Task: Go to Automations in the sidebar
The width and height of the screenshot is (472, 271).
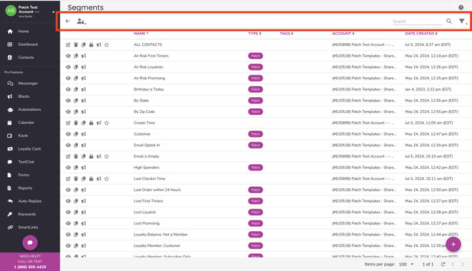Action: [29, 109]
